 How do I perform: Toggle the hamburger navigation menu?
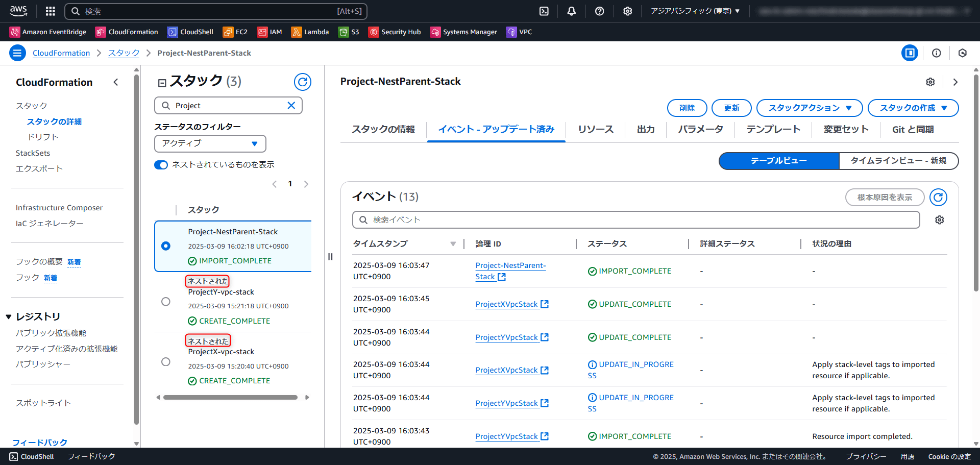[x=17, y=53]
